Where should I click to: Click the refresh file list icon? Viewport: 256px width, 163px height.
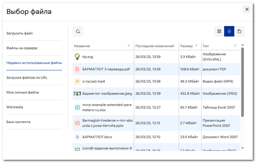tap(78, 31)
